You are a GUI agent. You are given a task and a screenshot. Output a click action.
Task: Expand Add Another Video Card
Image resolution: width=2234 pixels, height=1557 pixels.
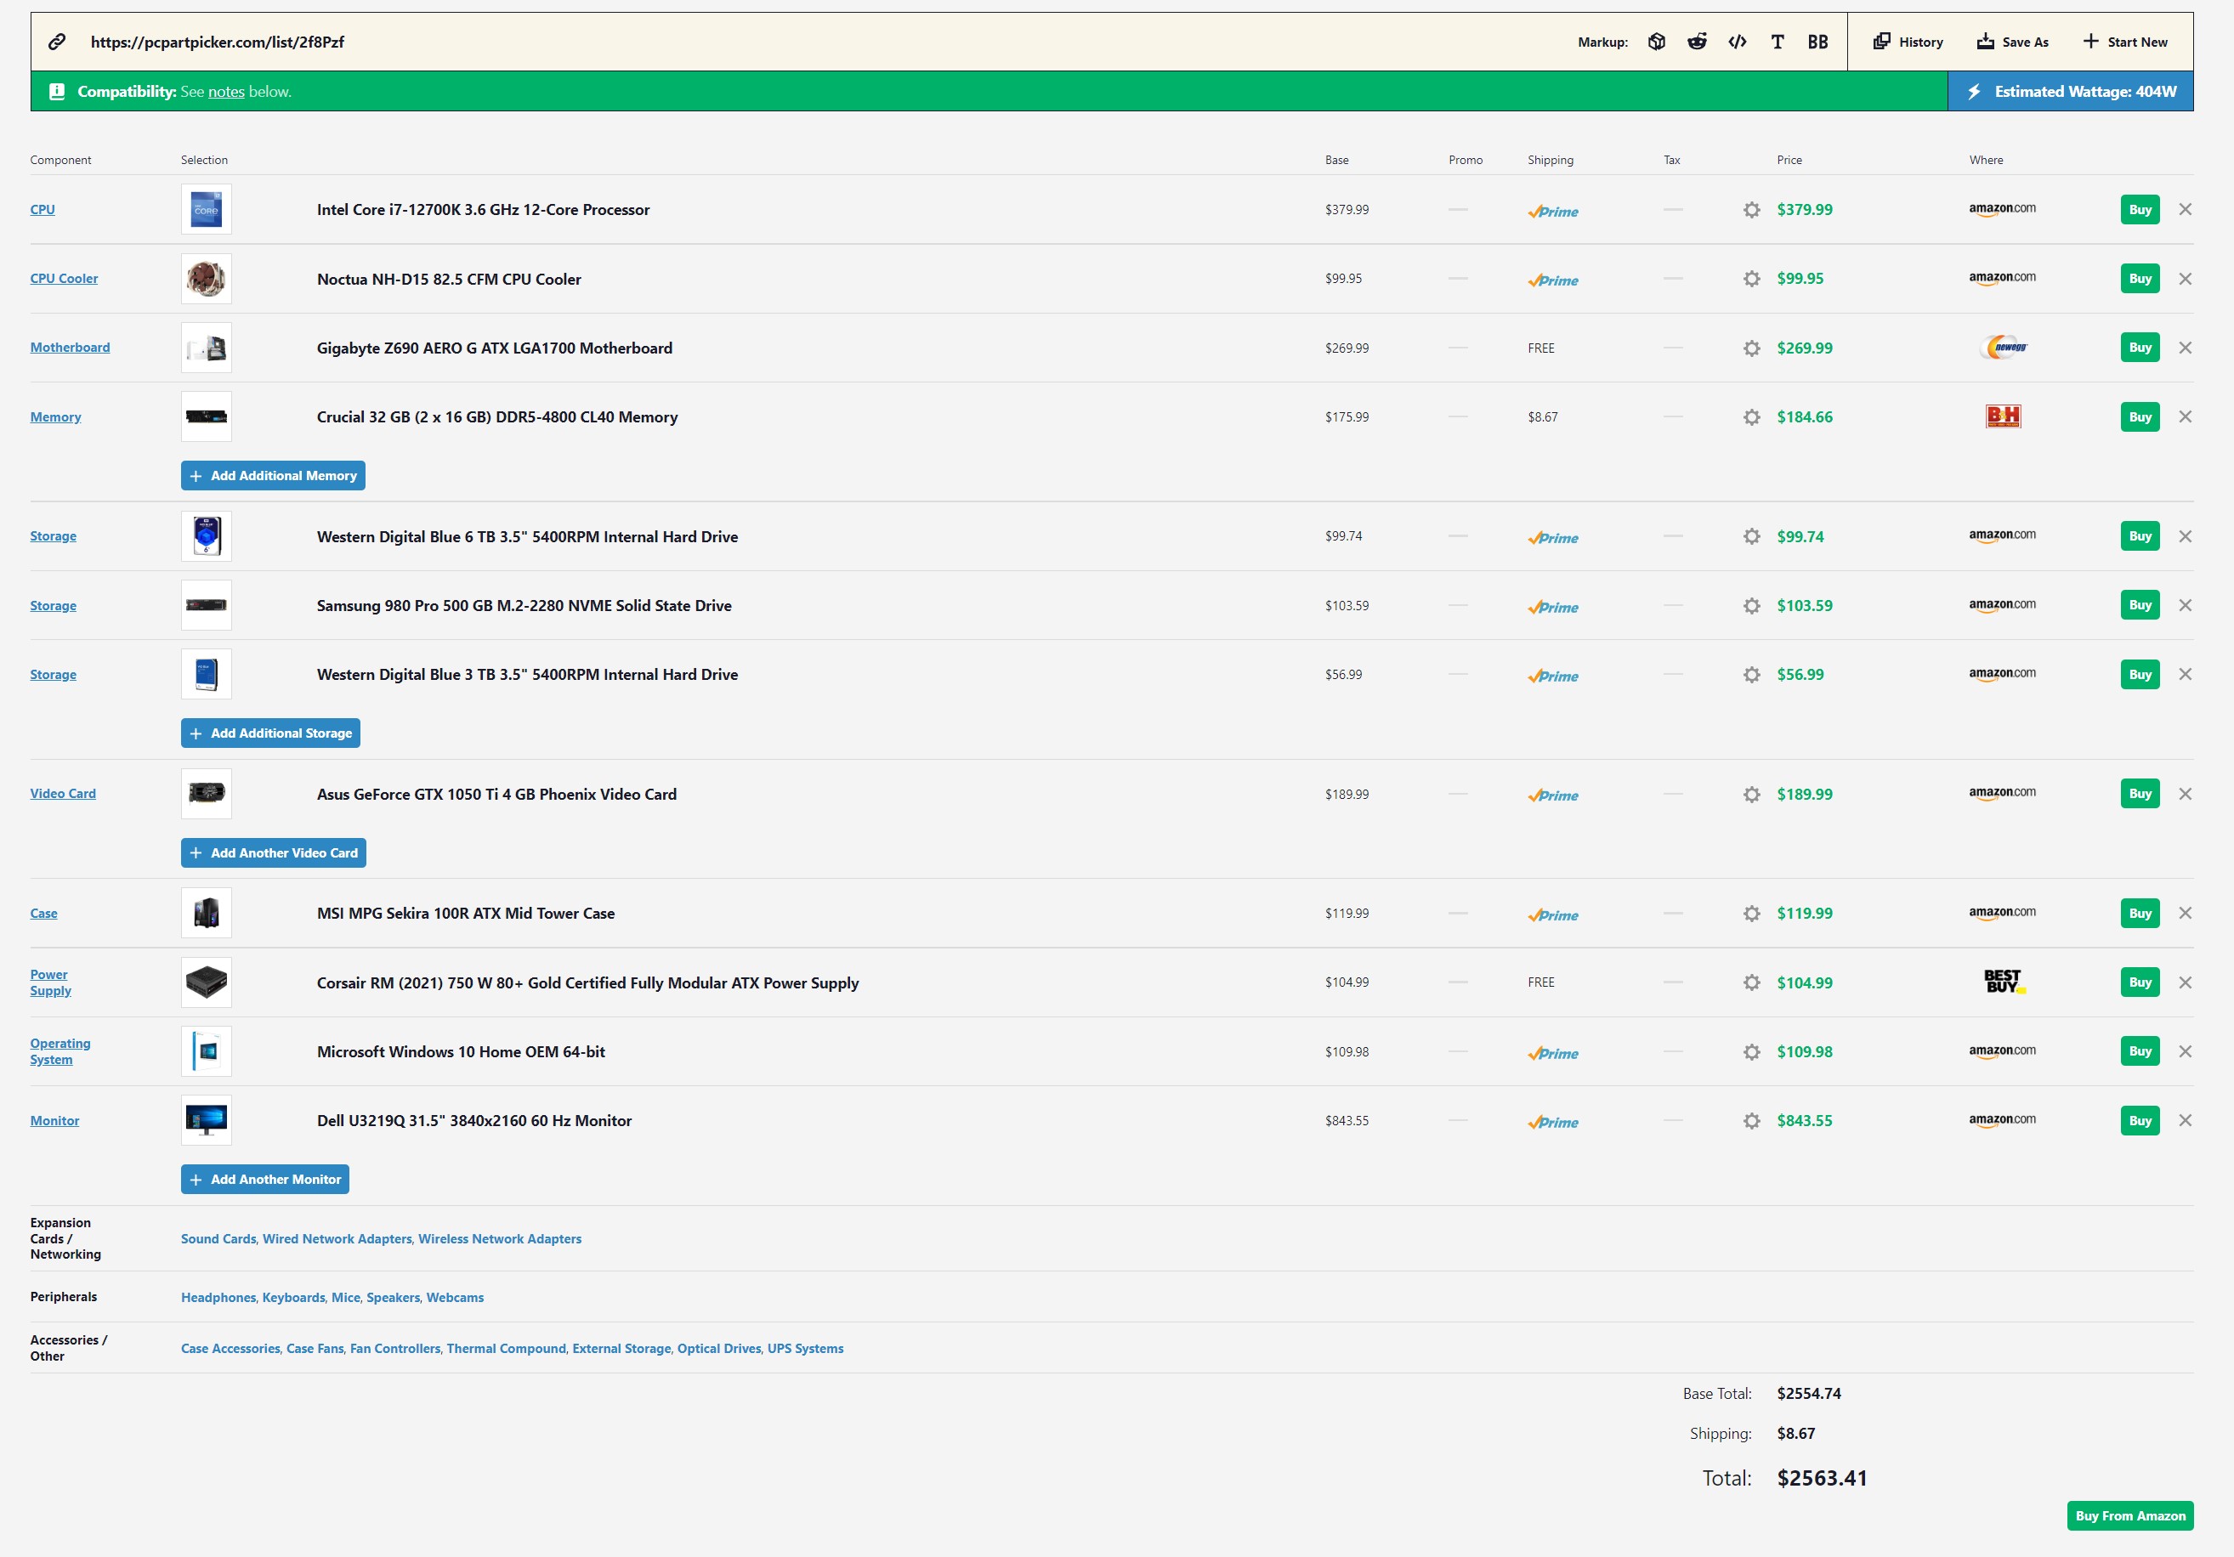coord(274,853)
